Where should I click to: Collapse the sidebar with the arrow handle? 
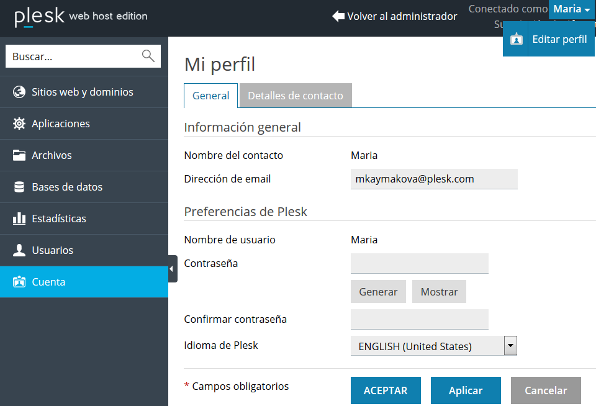[173, 269]
